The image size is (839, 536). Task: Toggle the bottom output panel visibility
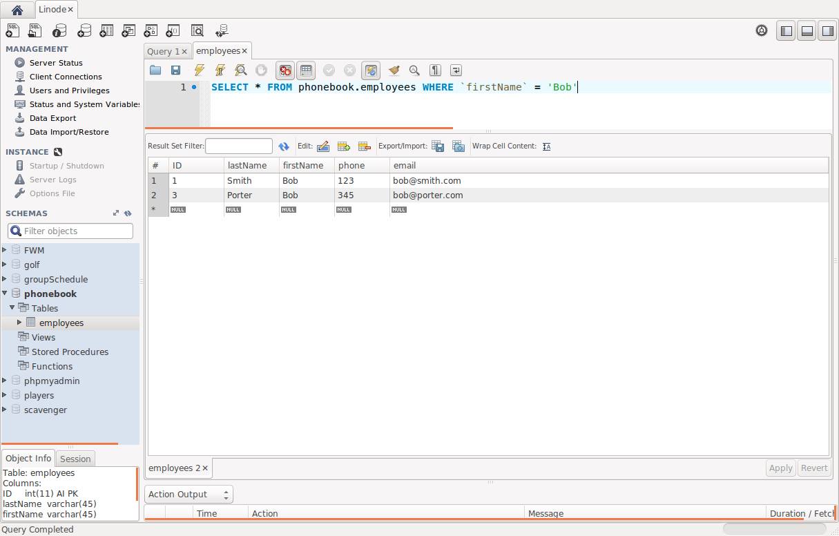coord(807,30)
